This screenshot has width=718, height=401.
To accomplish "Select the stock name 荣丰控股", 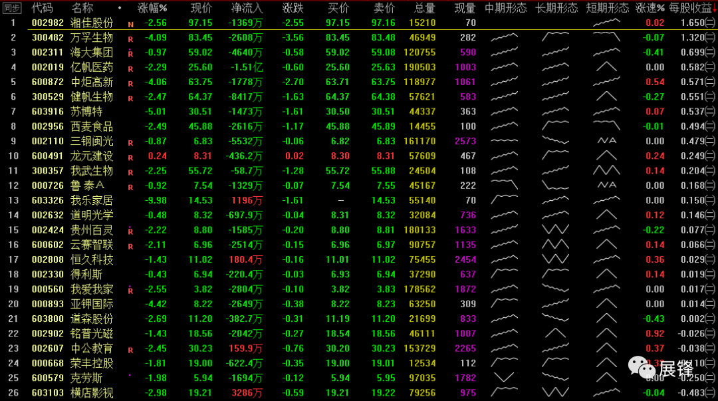I will (x=92, y=363).
